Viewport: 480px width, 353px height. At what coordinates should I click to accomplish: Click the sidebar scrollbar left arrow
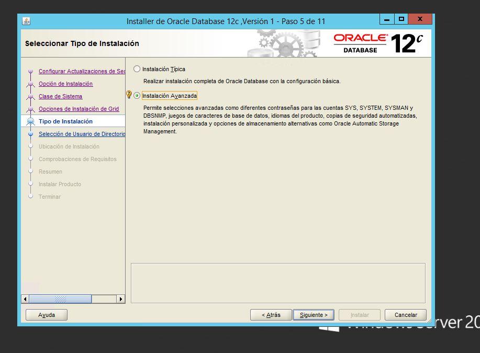click(25, 299)
